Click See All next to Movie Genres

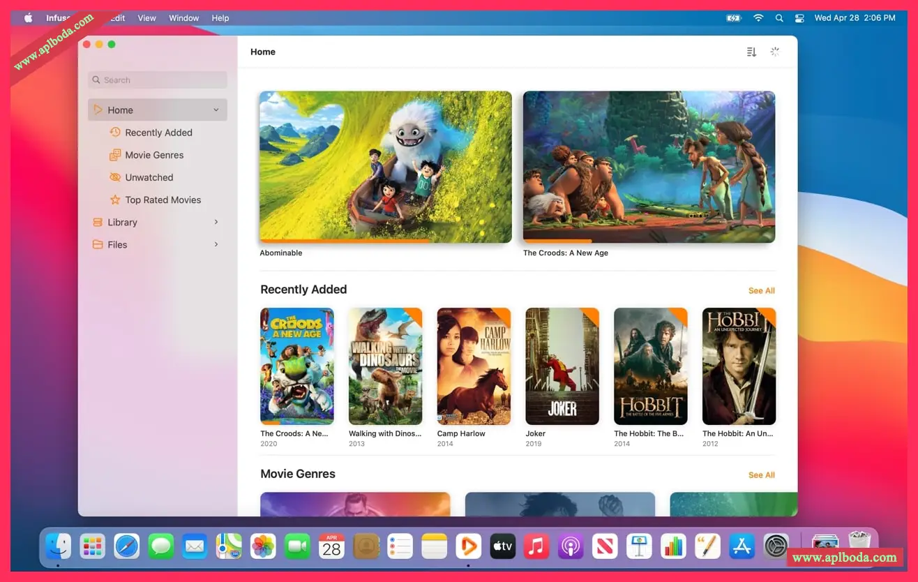coord(761,475)
